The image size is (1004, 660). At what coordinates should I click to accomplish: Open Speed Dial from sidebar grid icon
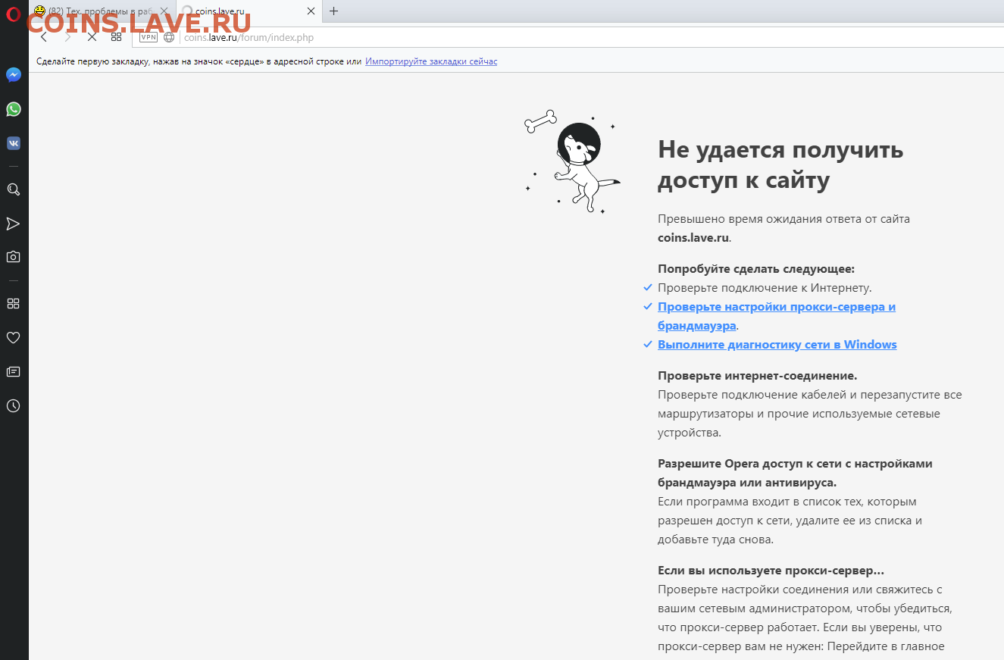(x=13, y=303)
